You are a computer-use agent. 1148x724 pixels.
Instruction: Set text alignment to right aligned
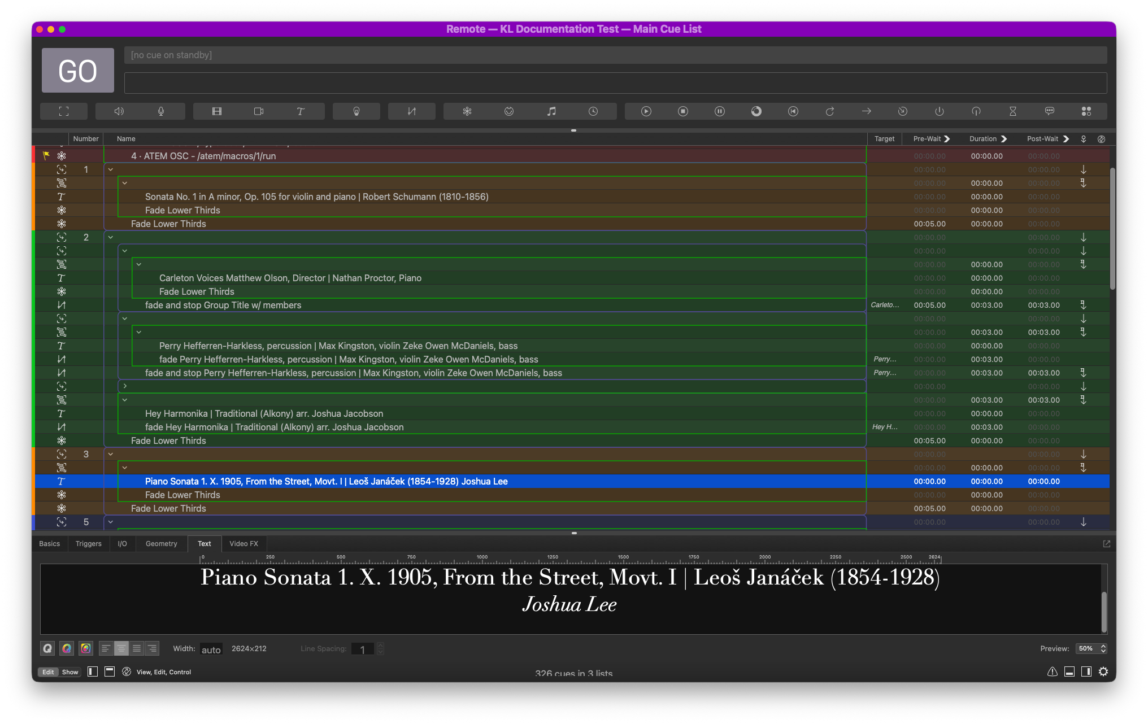[152, 648]
